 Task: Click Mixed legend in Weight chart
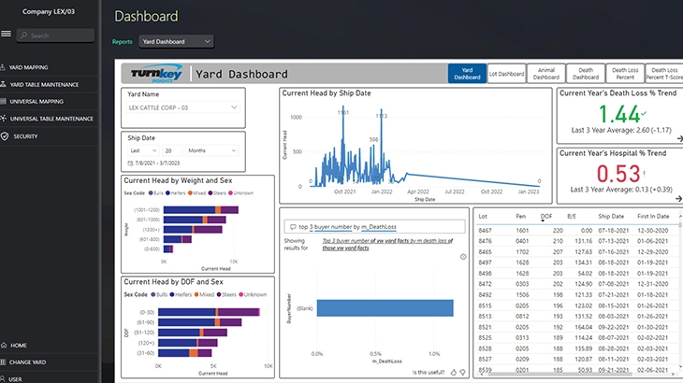[x=196, y=193]
